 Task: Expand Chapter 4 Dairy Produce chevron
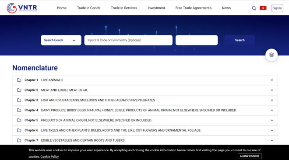[272, 110]
